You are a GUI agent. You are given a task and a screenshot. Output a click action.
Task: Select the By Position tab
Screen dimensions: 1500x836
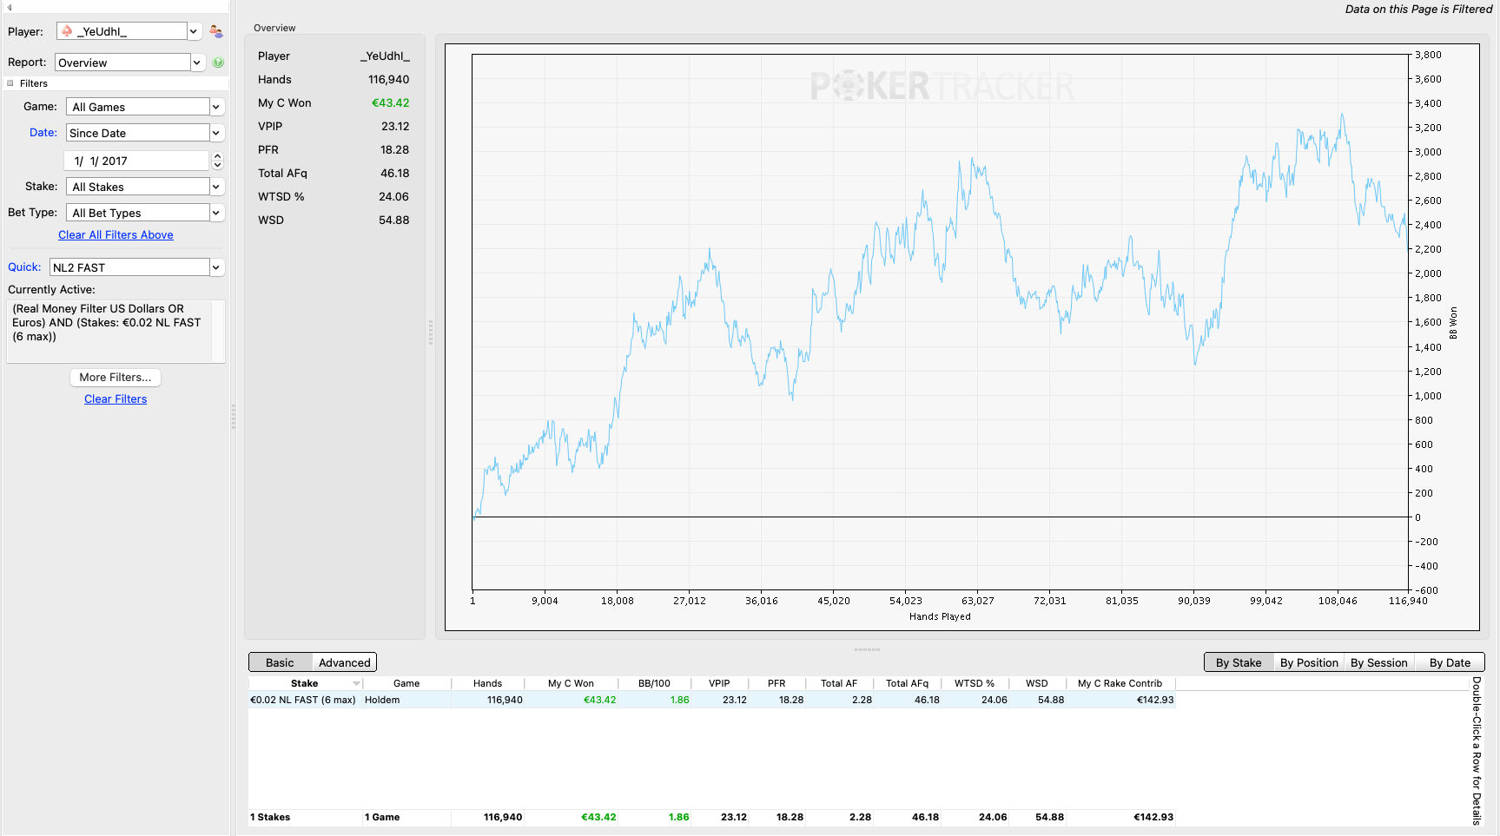pyautogui.click(x=1309, y=662)
